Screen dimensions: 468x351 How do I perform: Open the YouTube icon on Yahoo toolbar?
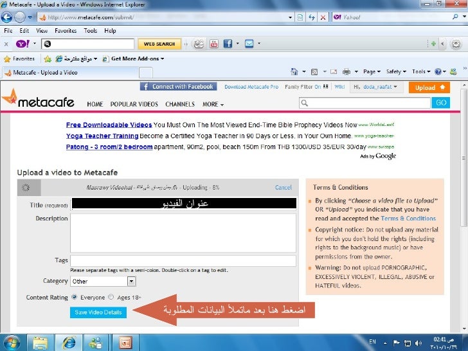213,44
